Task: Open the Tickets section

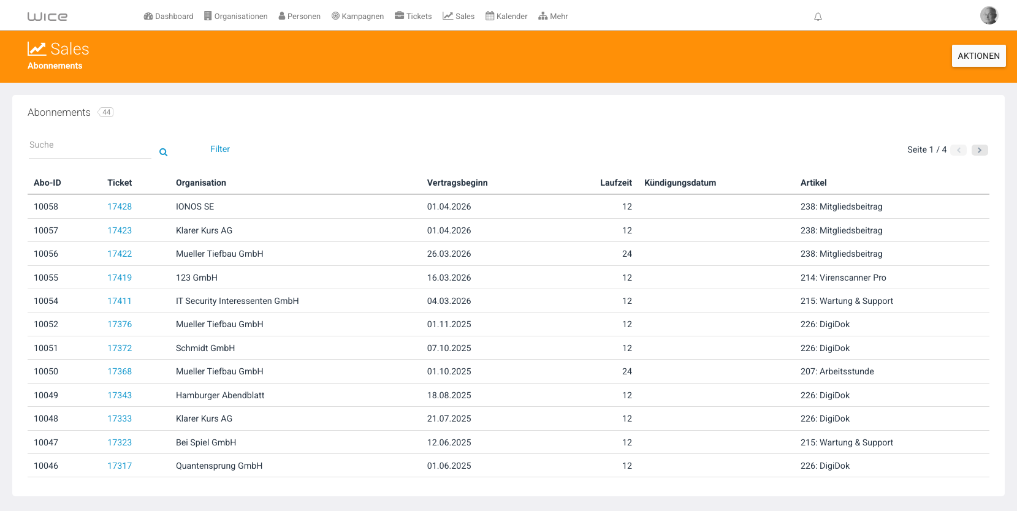Action: [x=413, y=17]
